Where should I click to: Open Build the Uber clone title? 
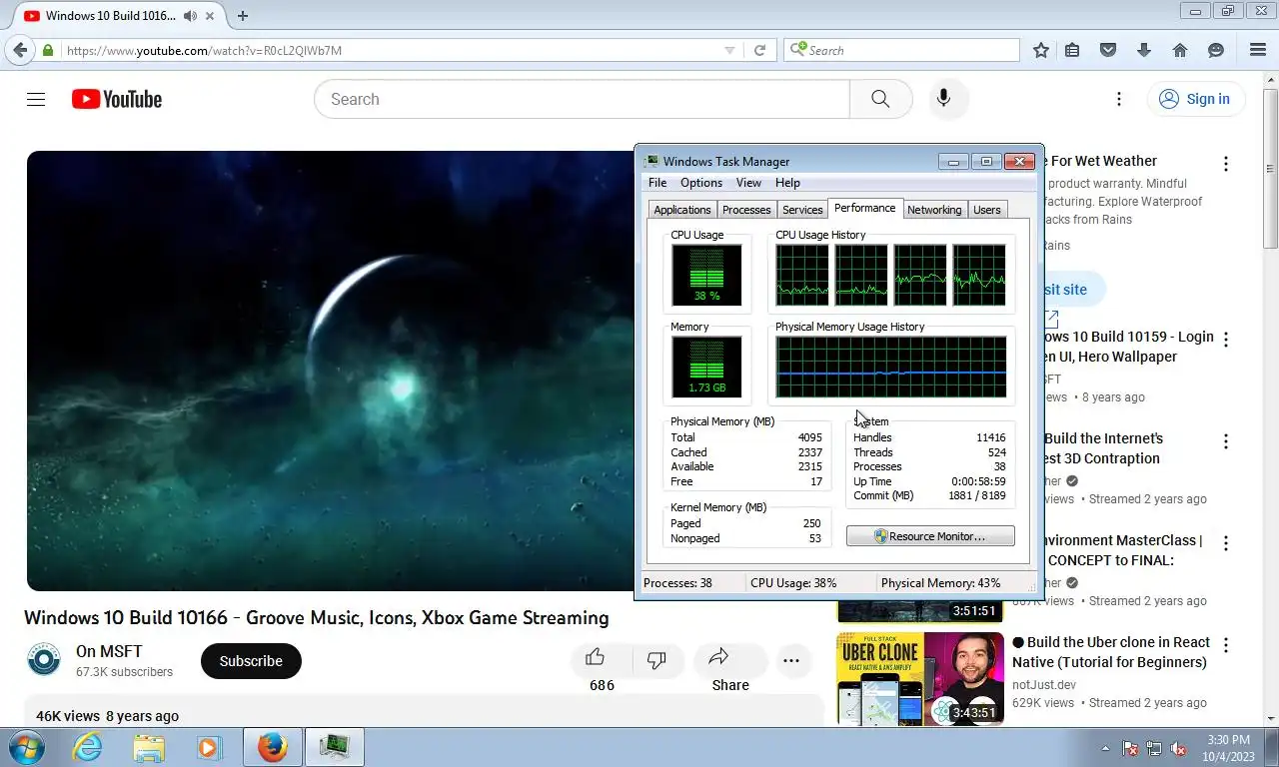[x=1111, y=652]
